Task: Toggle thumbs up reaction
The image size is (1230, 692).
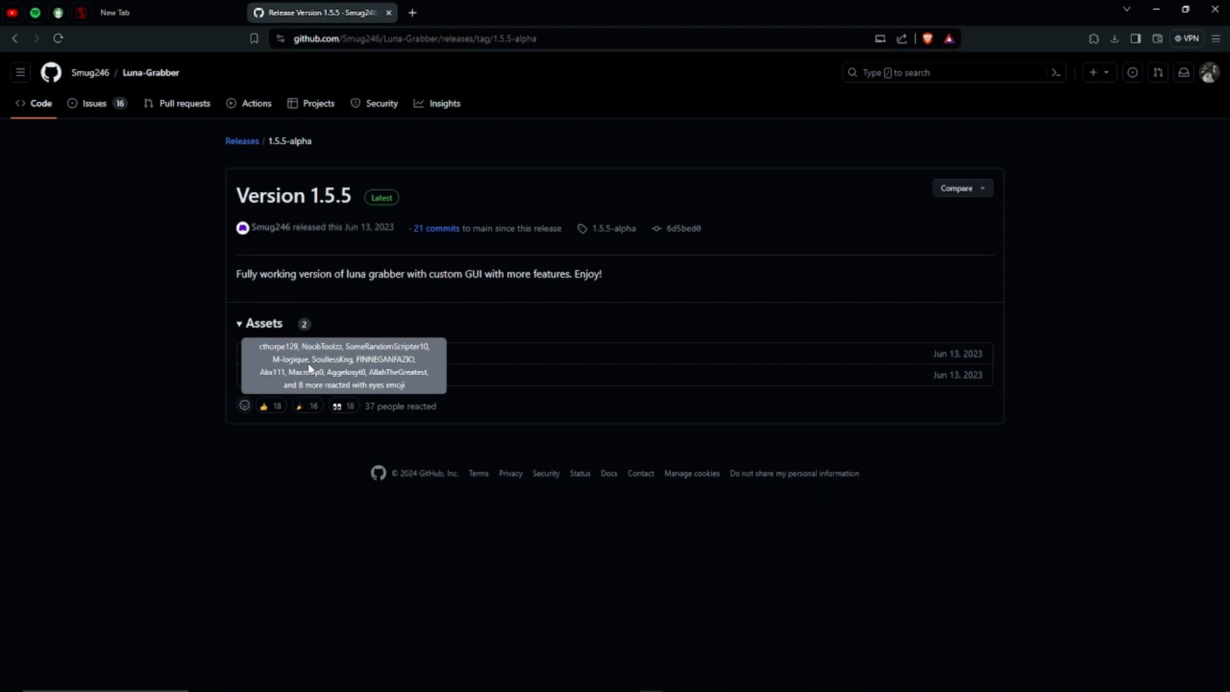Action: tap(270, 406)
